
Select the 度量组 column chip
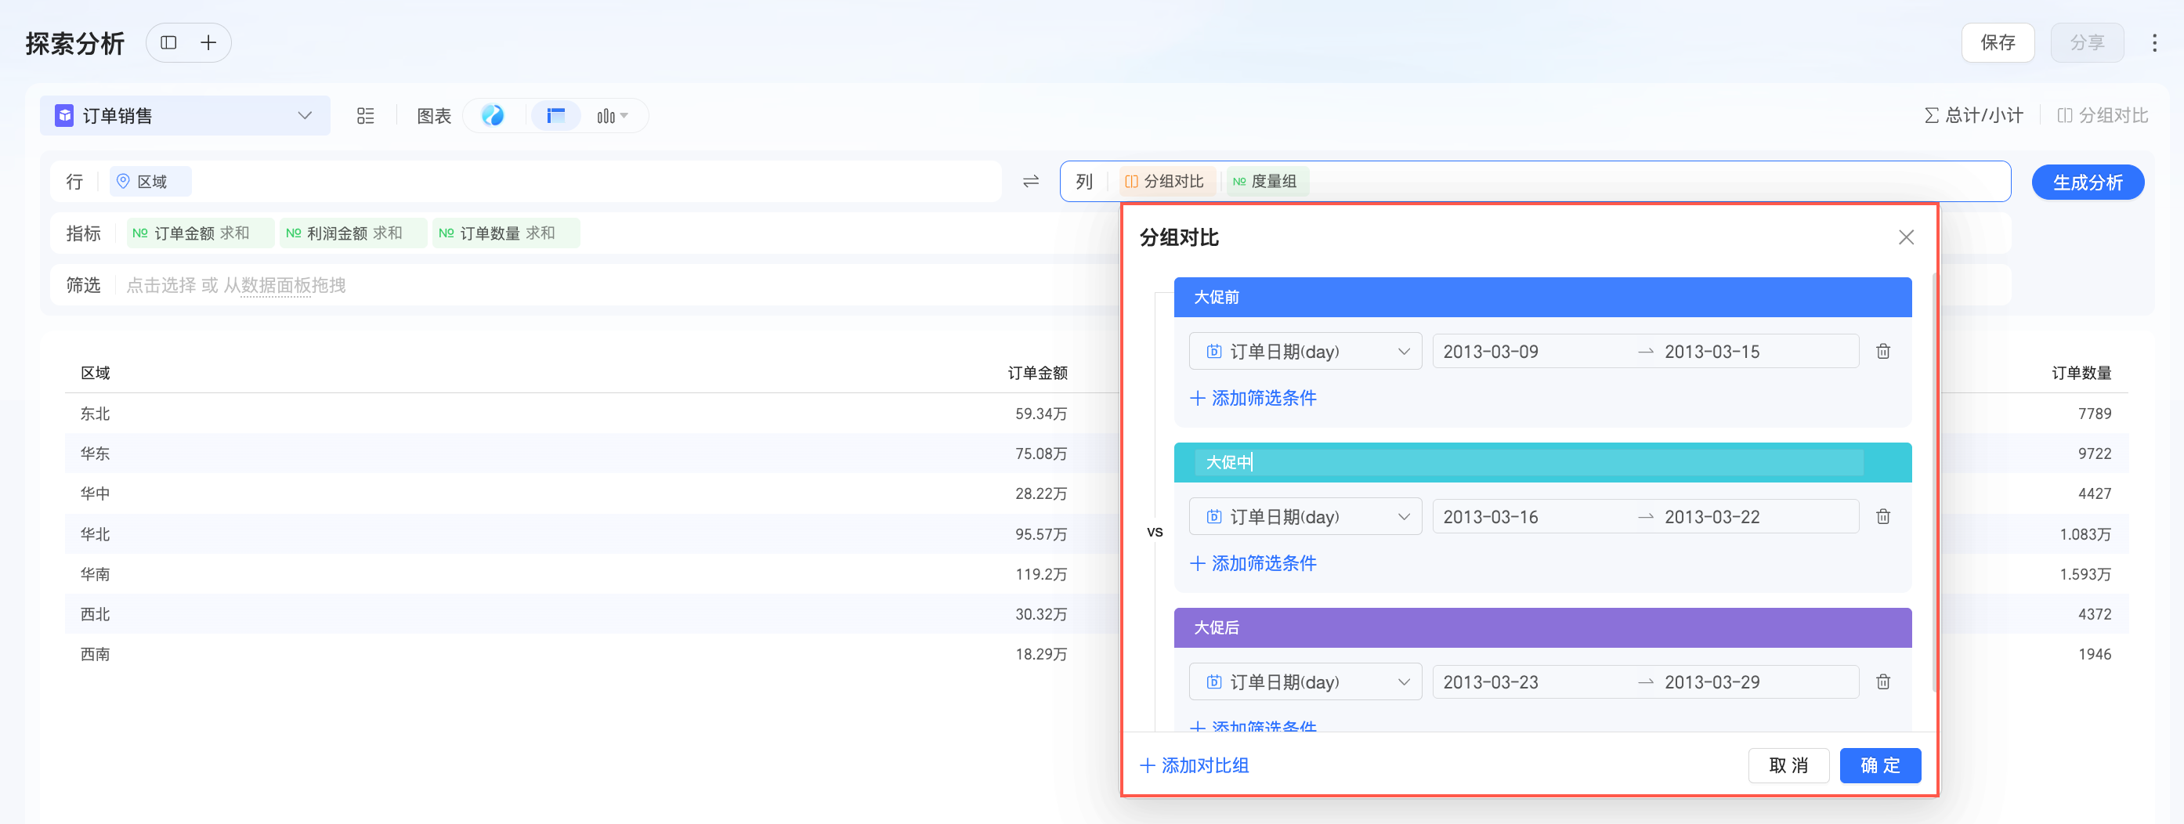click(x=1267, y=182)
